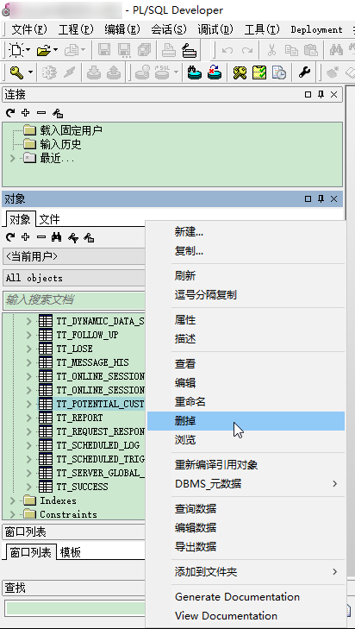
Task: Float the 对象 panel using square icon
Action: (308, 199)
